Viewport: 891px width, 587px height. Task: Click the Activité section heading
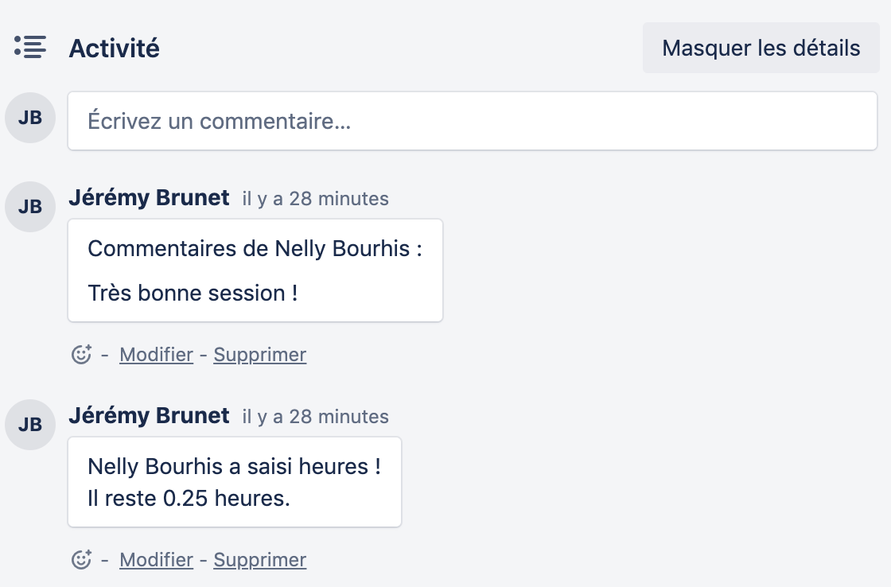click(114, 49)
